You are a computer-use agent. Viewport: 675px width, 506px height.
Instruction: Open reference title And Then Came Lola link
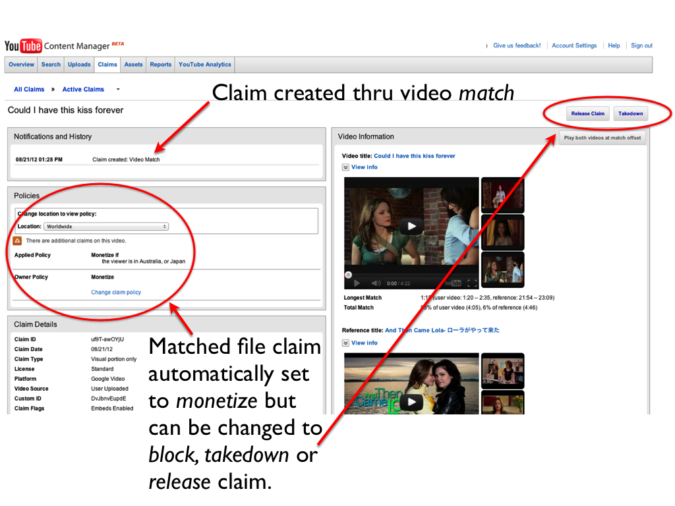click(x=442, y=330)
